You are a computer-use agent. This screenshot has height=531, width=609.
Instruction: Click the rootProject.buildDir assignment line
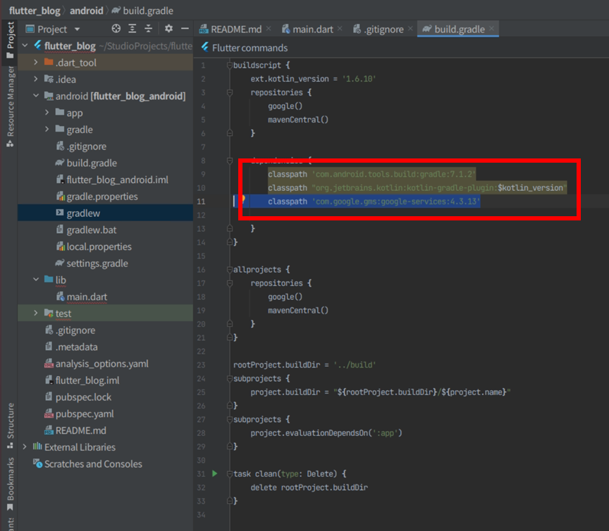pos(304,365)
